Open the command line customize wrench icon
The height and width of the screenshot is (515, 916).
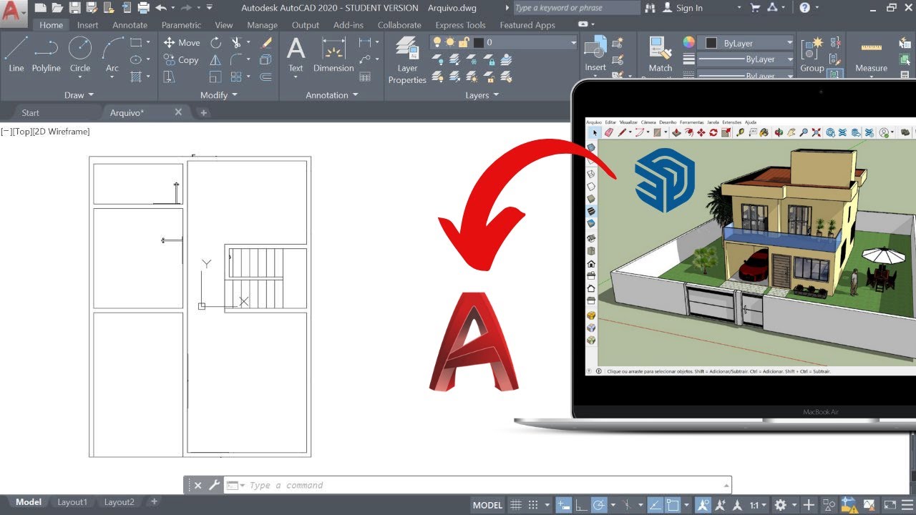click(214, 485)
